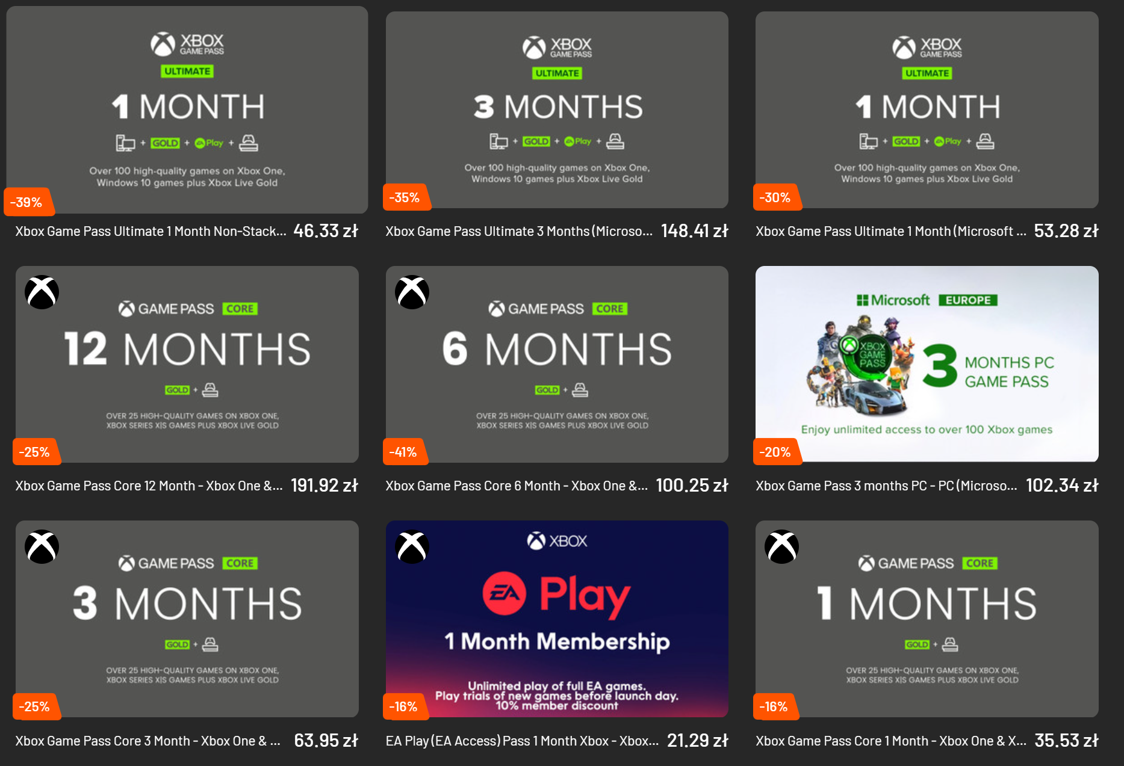Image resolution: width=1124 pixels, height=766 pixels.
Task: Click the 100.25 zł price
Action: [692, 485]
